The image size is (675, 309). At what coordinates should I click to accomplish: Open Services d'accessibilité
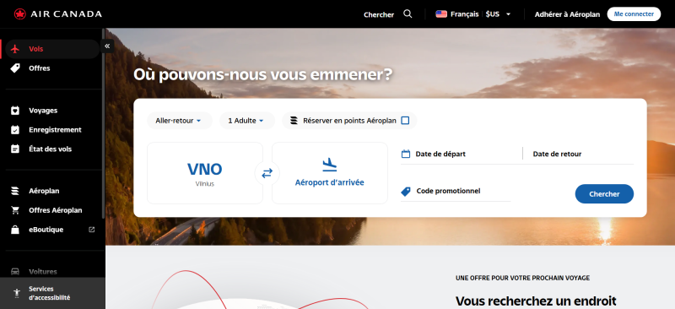(x=52, y=293)
